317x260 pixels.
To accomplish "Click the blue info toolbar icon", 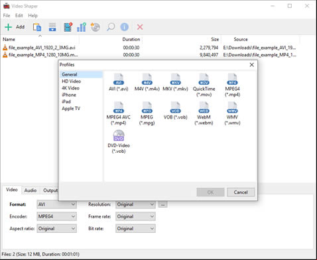I will coord(125,27).
